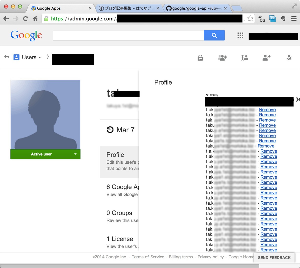Click the SEND FEEDBACK button
This screenshot has height=268, width=300.
coord(274,258)
